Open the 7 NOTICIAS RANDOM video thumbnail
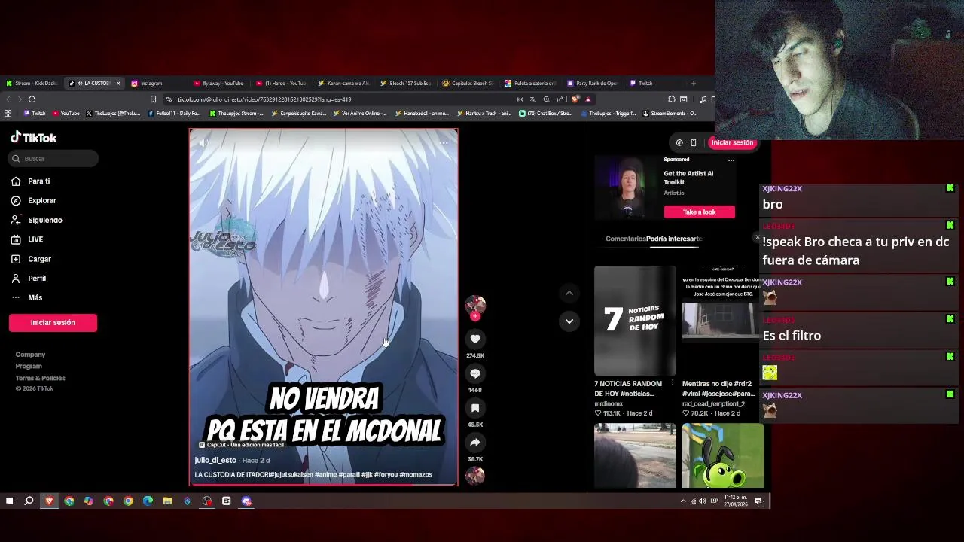 tap(635, 321)
